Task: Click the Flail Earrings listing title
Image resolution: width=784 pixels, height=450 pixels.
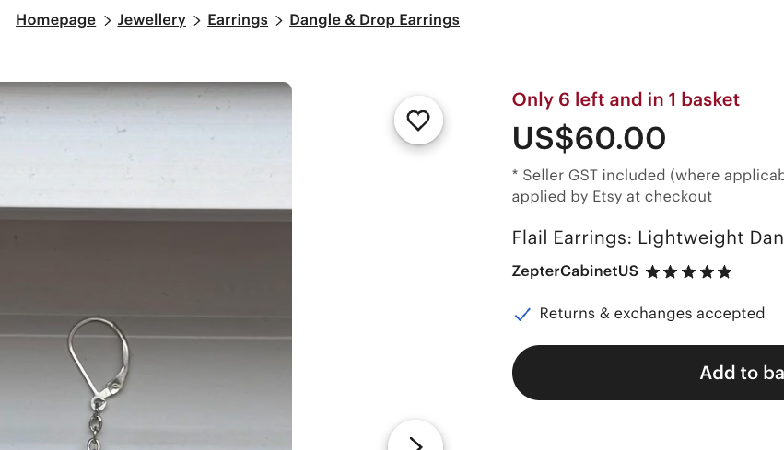Action: pyautogui.click(x=647, y=238)
